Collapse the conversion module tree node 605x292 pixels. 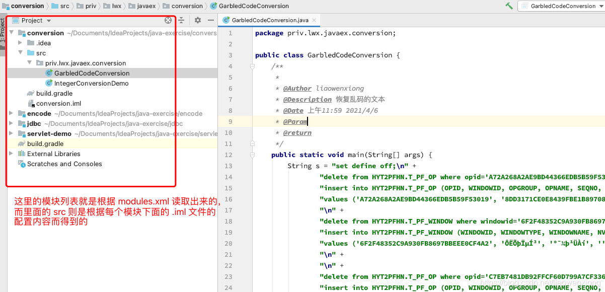coord(12,33)
